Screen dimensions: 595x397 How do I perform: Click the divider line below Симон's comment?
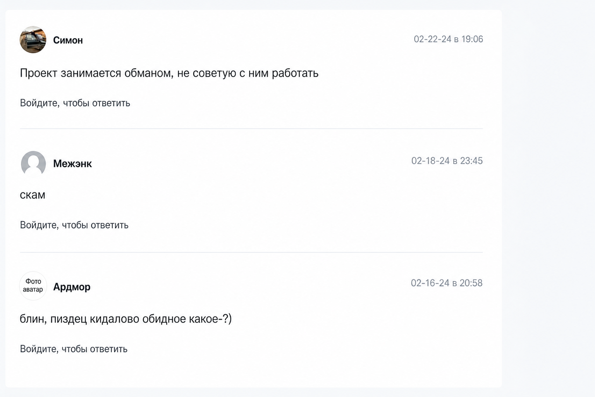[251, 129]
